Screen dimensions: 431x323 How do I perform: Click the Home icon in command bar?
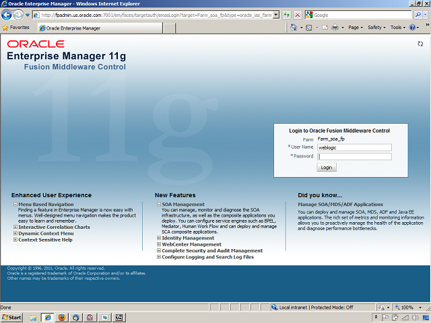point(294,28)
